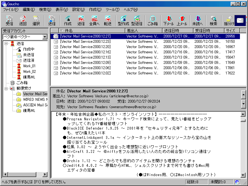Select 送信済 folder in tree
248x186 pixels.
29,60
